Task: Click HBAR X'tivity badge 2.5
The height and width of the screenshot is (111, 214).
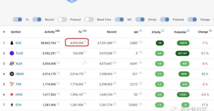Action: pyautogui.click(x=159, y=74)
